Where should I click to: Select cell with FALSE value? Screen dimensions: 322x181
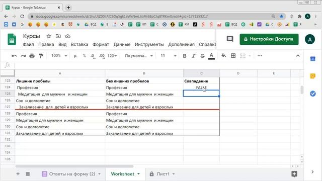point(201,87)
